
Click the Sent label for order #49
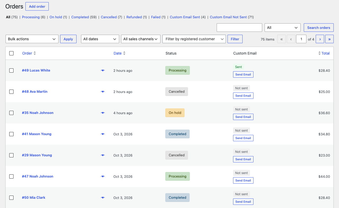(238, 67)
